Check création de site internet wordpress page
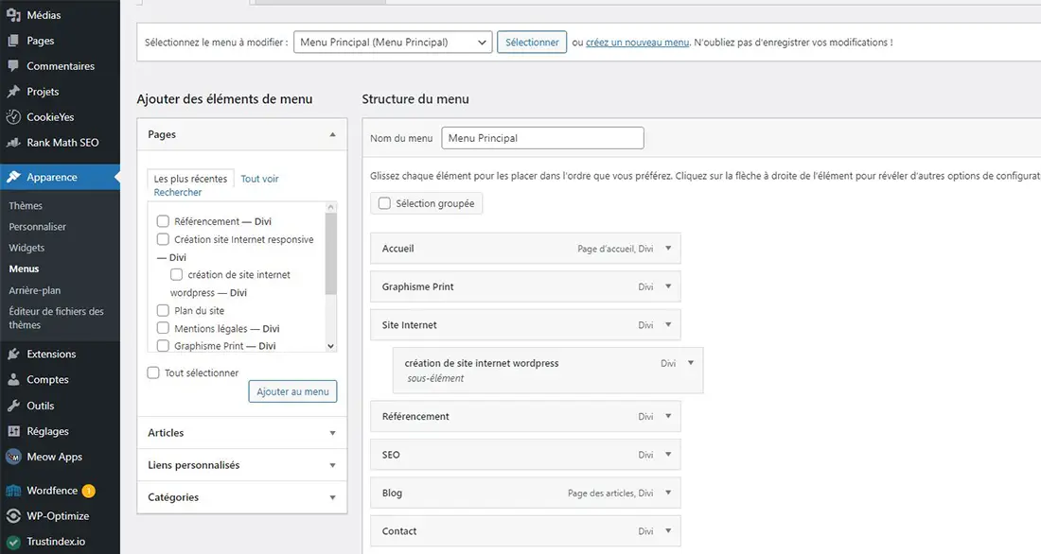 click(177, 274)
